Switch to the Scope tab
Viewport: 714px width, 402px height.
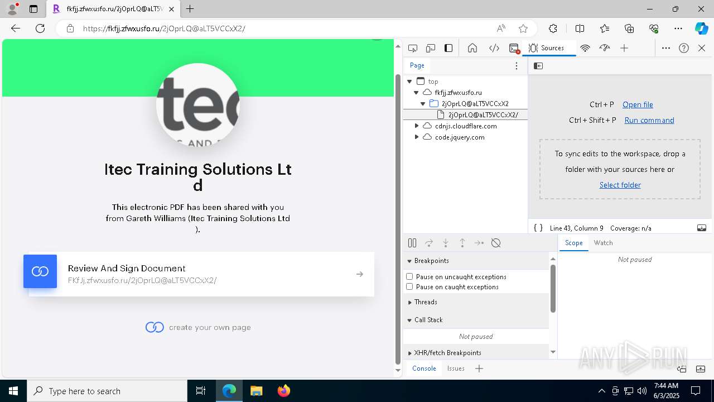[x=573, y=243]
